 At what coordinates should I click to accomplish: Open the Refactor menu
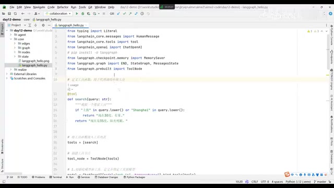(x=63, y=7)
